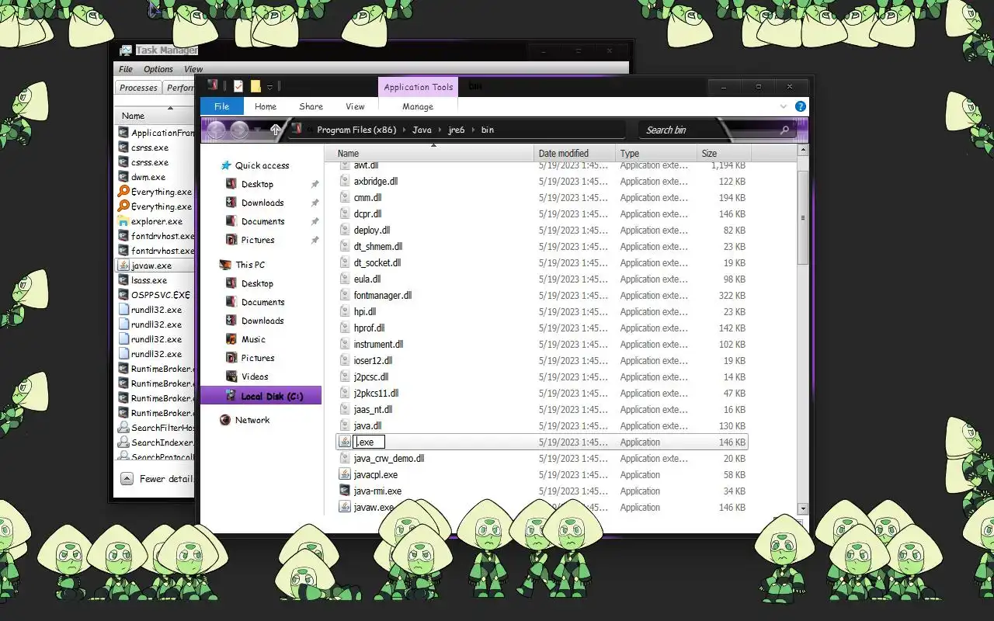Screen dimensions: 994x621
Task: Click the Network icon in navigation pane
Action: point(225,420)
